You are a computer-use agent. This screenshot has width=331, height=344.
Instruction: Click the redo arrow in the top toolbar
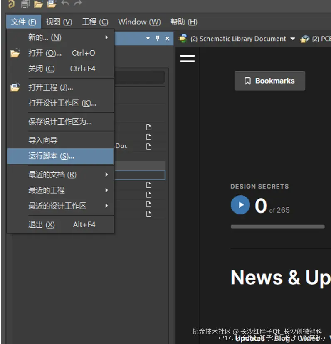coord(78,3)
